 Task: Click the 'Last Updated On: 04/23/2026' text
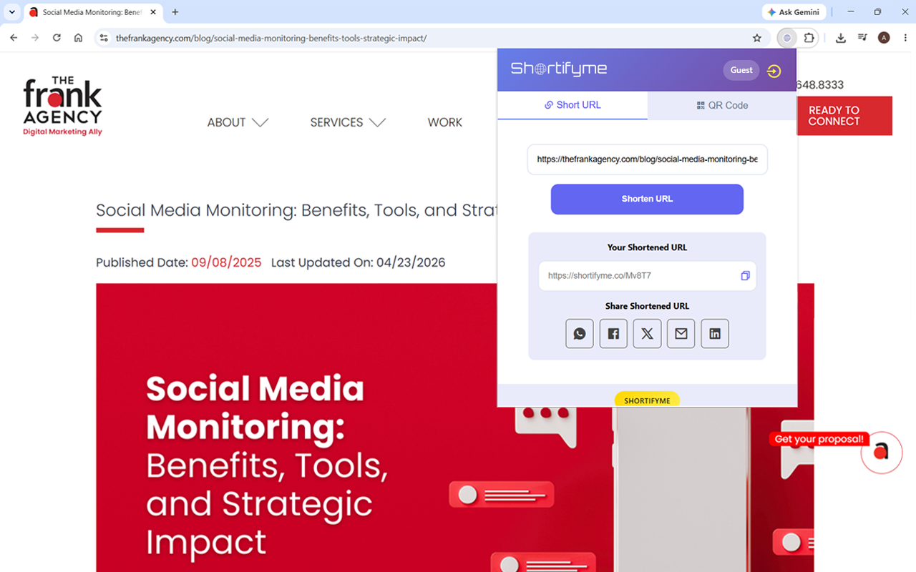click(359, 262)
